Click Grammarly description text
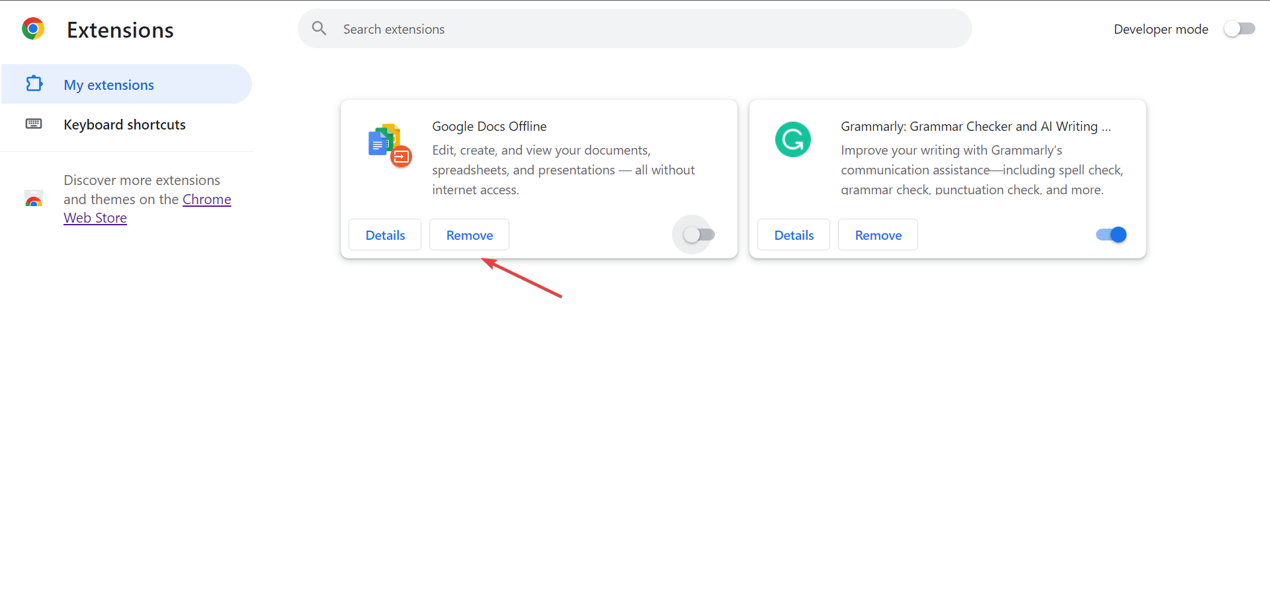The height and width of the screenshot is (590, 1270). click(x=982, y=170)
